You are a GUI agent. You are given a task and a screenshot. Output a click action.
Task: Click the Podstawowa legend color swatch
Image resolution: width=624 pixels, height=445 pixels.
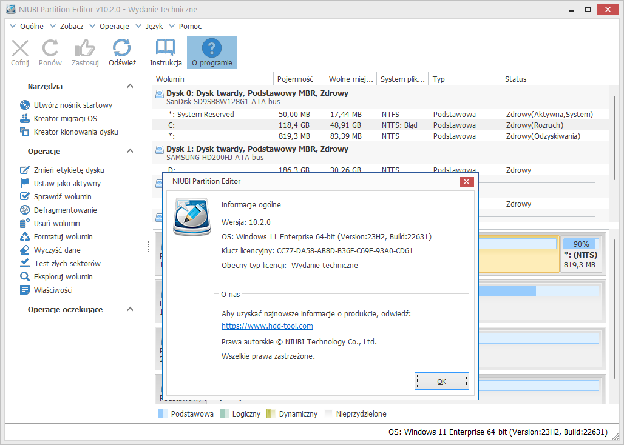point(163,414)
